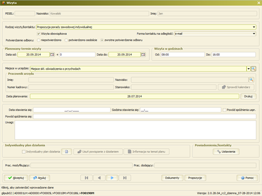Focus the PESEL field
262x196 pixels.
pos(25,14)
